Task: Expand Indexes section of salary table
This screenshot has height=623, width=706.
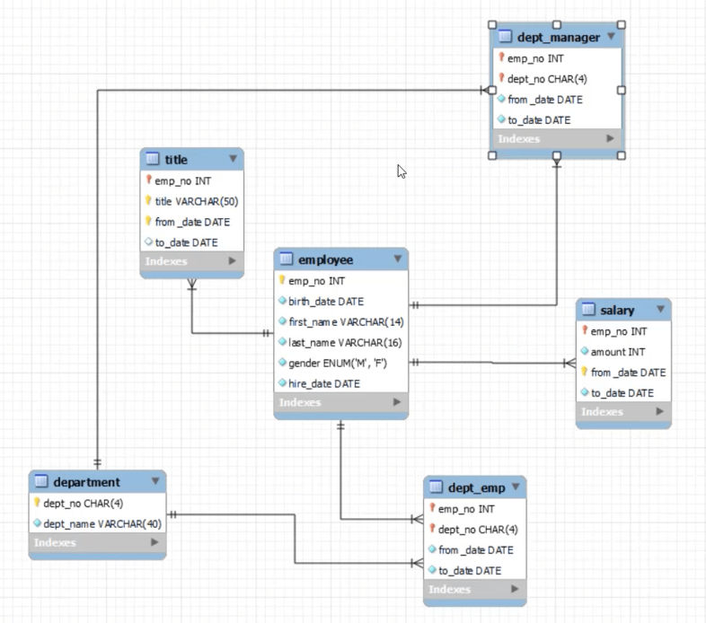Action: [x=659, y=411]
